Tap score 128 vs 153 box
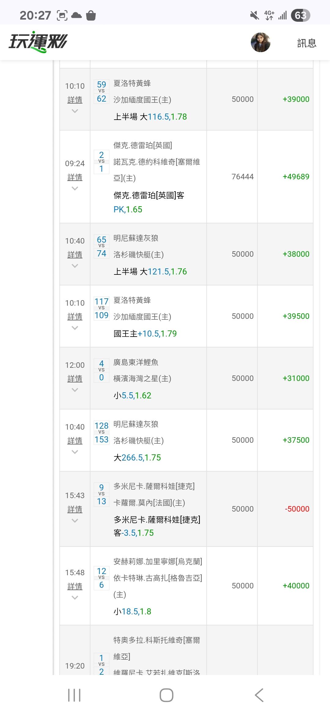 click(101, 432)
